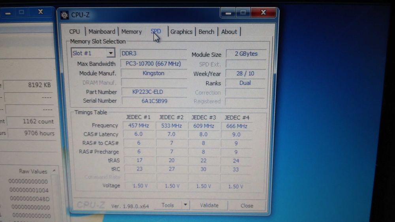The image size is (395, 222).
Task: Click raw value 000000001004 in left window
Action: [x=29, y=190]
